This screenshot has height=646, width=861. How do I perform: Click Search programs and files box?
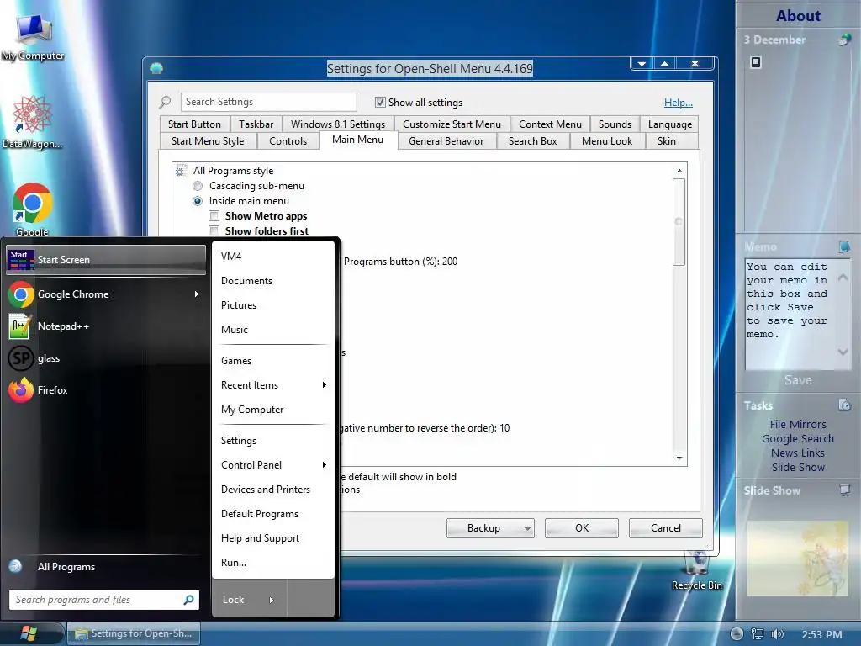click(103, 600)
